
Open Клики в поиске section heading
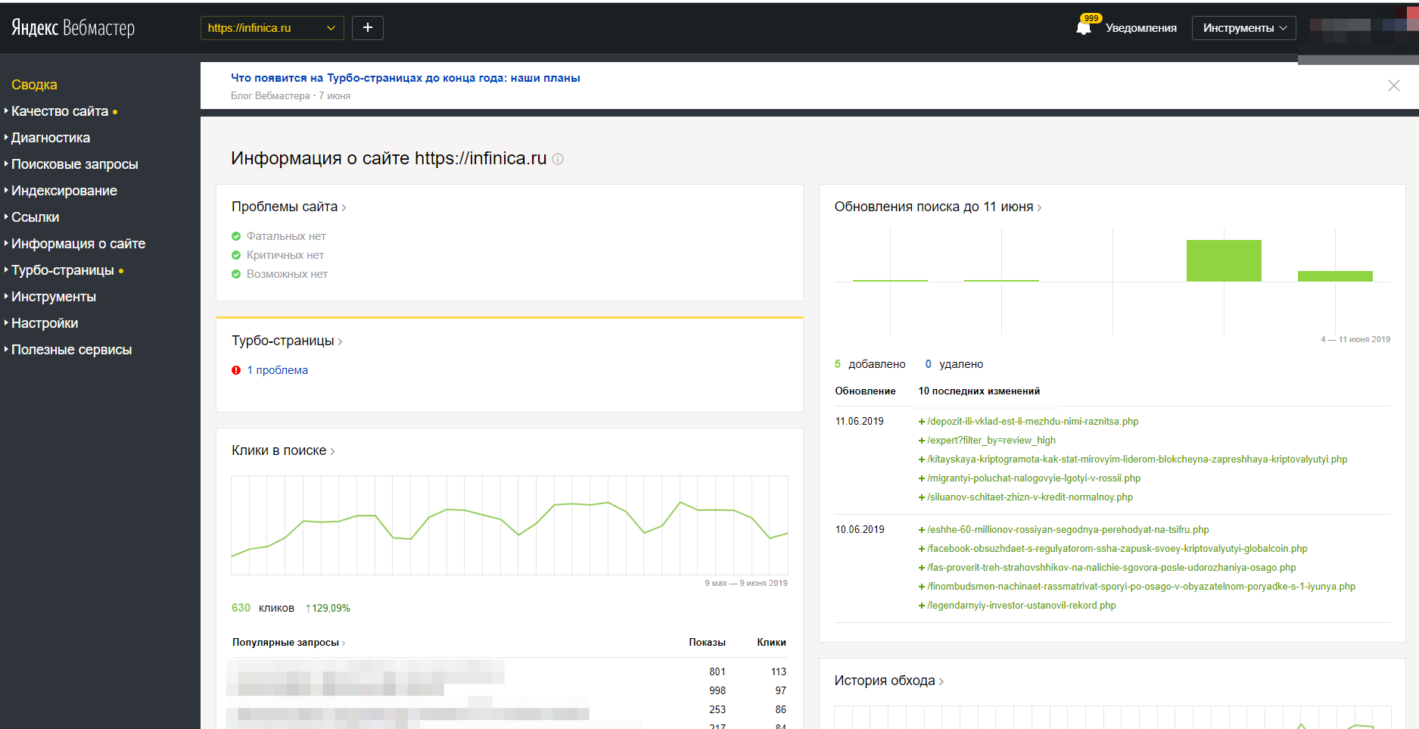[x=279, y=450]
